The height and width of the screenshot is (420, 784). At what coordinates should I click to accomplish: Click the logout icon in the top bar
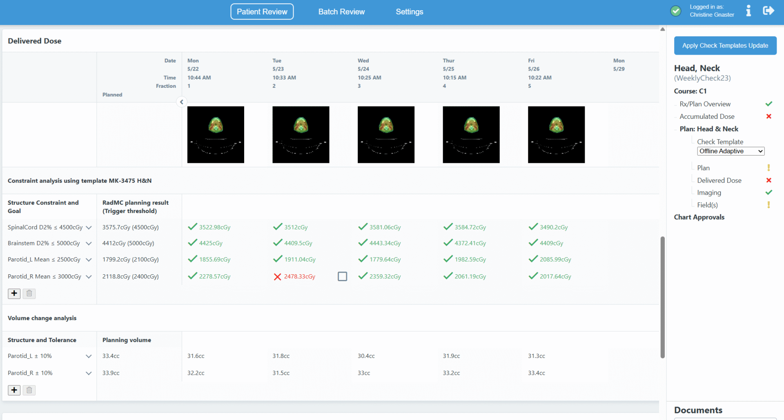pyautogui.click(x=769, y=11)
